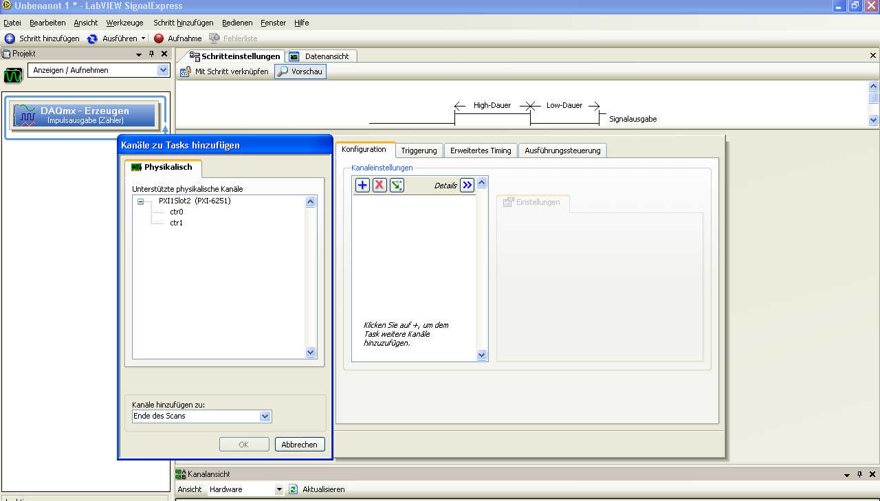
Task: Switch to the Datenansicht tab
Action: (x=320, y=56)
